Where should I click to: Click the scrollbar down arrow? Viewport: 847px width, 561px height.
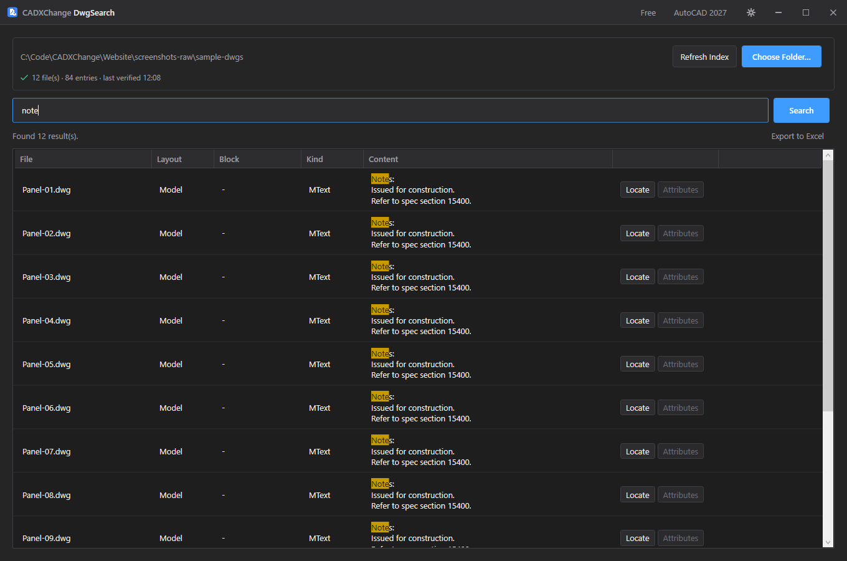point(828,542)
